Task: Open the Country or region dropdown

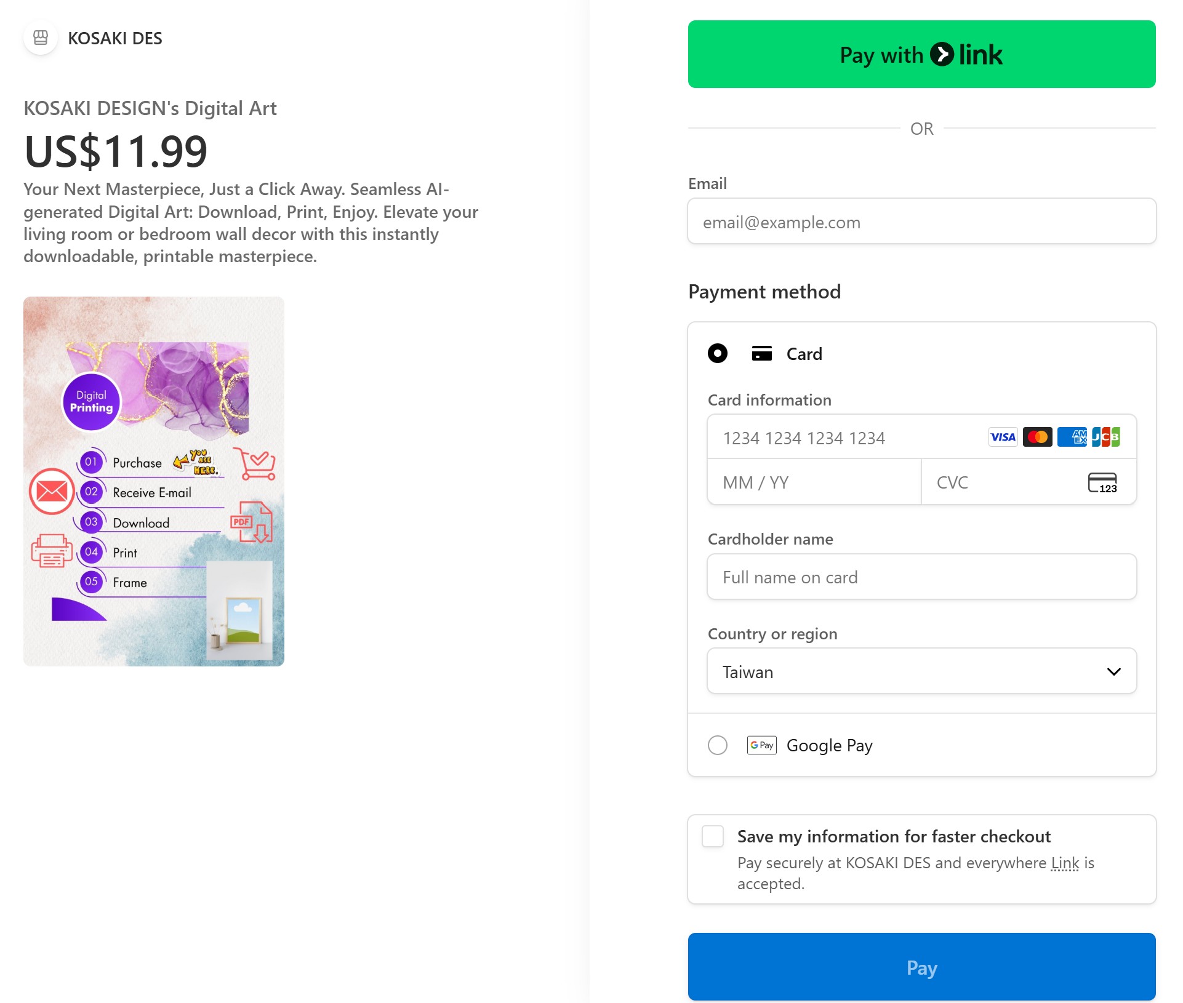Action: (921, 671)
